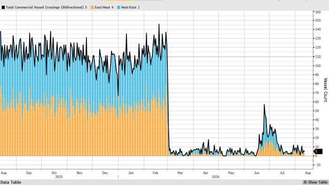Select the 'West>East 1' legend label
Image resolution: width=329 pixels, height=185 pixels.
point(130,8)
